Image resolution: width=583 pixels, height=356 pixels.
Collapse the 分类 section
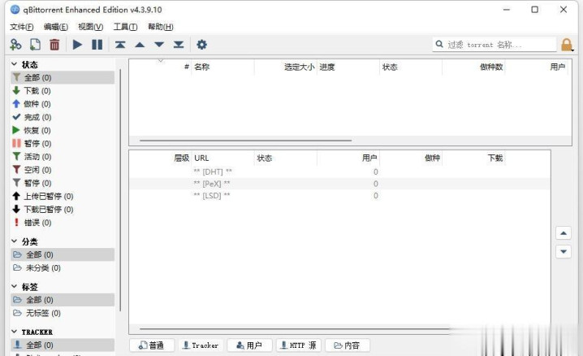14,241
